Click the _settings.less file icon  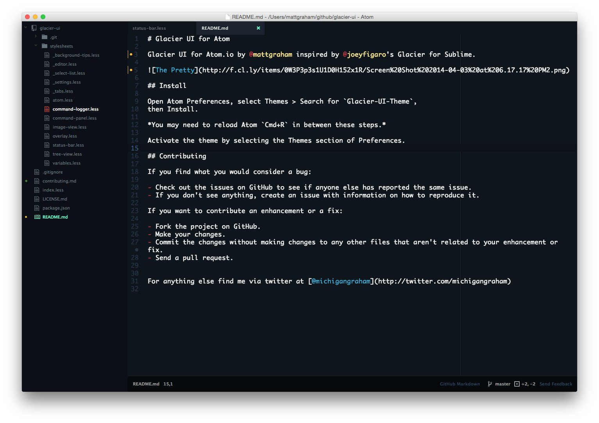coord(47,82)
